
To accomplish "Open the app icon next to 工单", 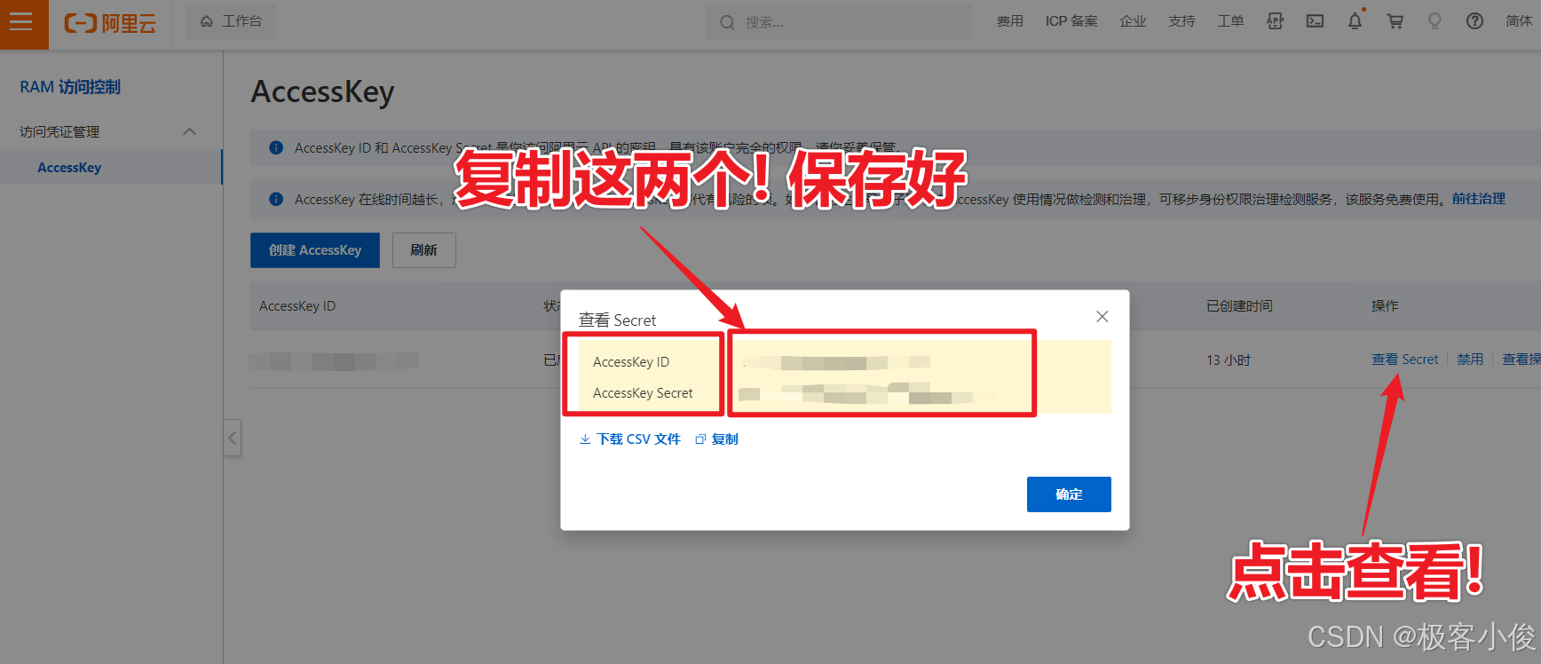I will [x=1275, y=21].
